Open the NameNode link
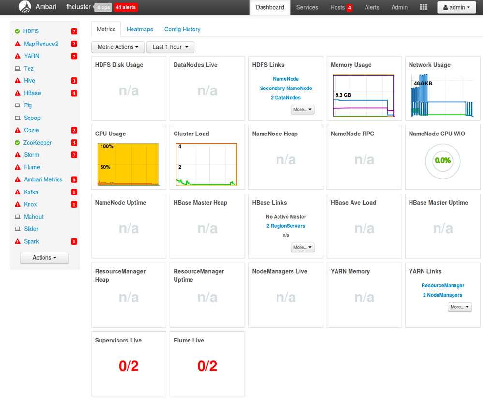Viewport: 483px width, 402px height. (286, 79)
